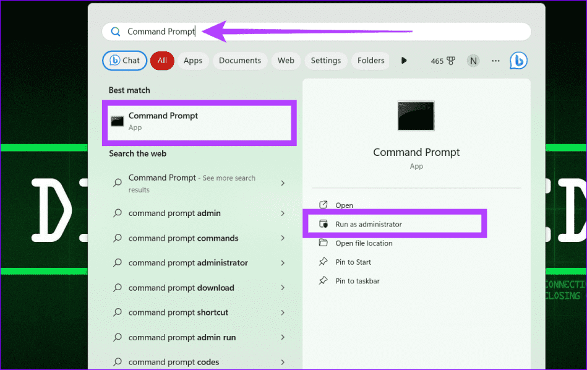Expand chevron for 'command prompt administrator'

(x=283, y=264)
